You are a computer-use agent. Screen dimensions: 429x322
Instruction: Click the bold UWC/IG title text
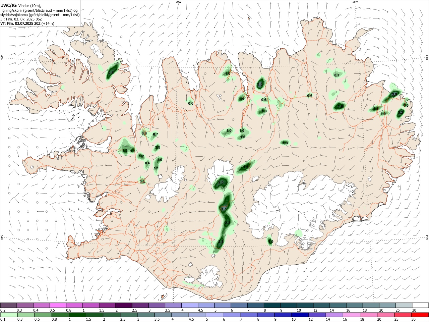[8, 6]
